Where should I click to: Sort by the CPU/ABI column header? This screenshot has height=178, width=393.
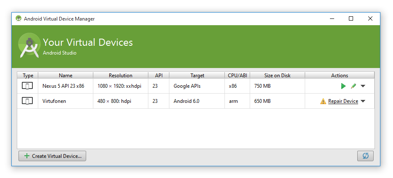[x=237, y=75]
